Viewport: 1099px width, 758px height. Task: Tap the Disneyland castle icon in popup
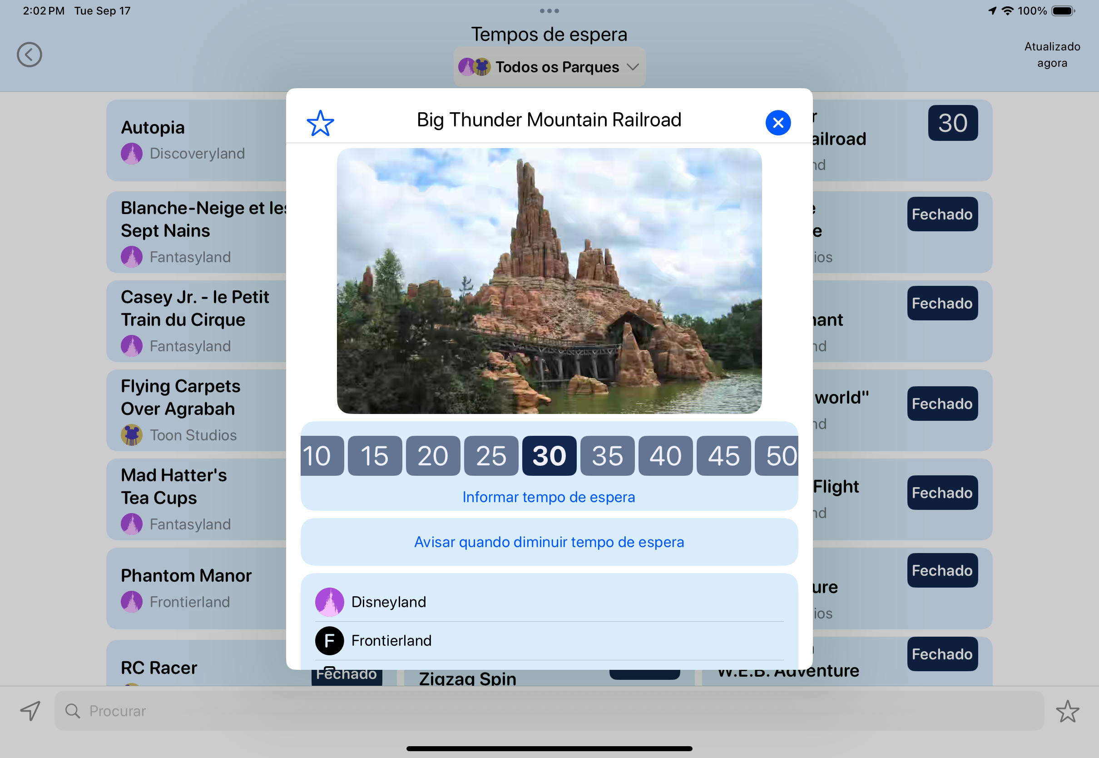pyautogui.click(x=329, y=602)
